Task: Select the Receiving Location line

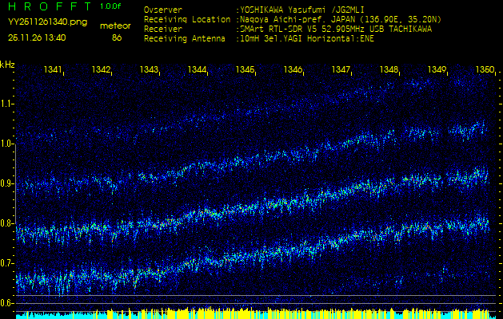Action: [x=291, y=19]
